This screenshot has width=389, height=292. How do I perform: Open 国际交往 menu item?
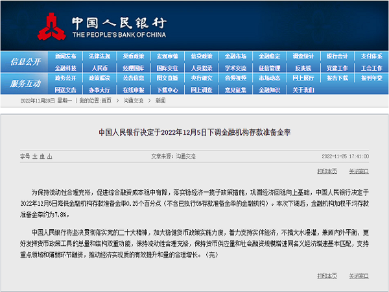167,68
